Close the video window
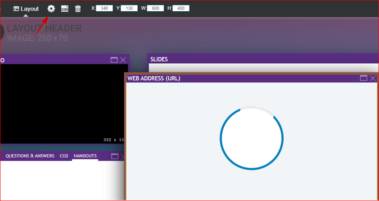Screen dimensions: 379x201 123,60
